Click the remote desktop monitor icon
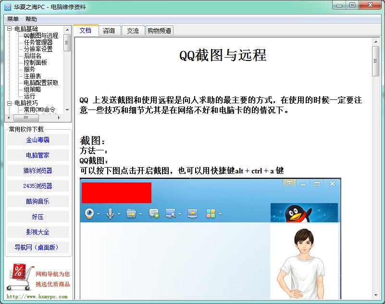This screenshot has height=304, width=385. 171,213
